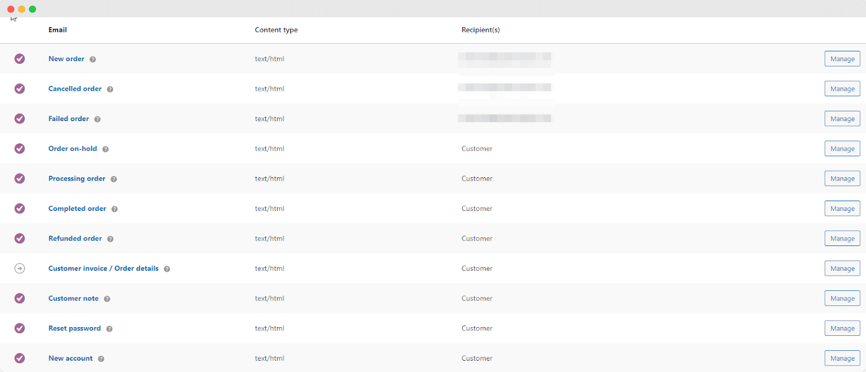Click the help icon beside Completed order
The height and width of the screenshot is (372, 866).
click(x=115, y=209)
